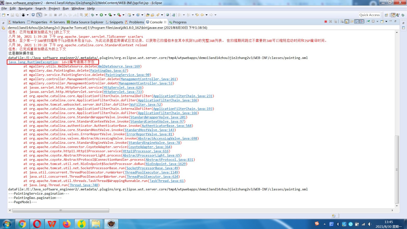Click the Open Console icon

pyautogui.click(x=382, y=22)
